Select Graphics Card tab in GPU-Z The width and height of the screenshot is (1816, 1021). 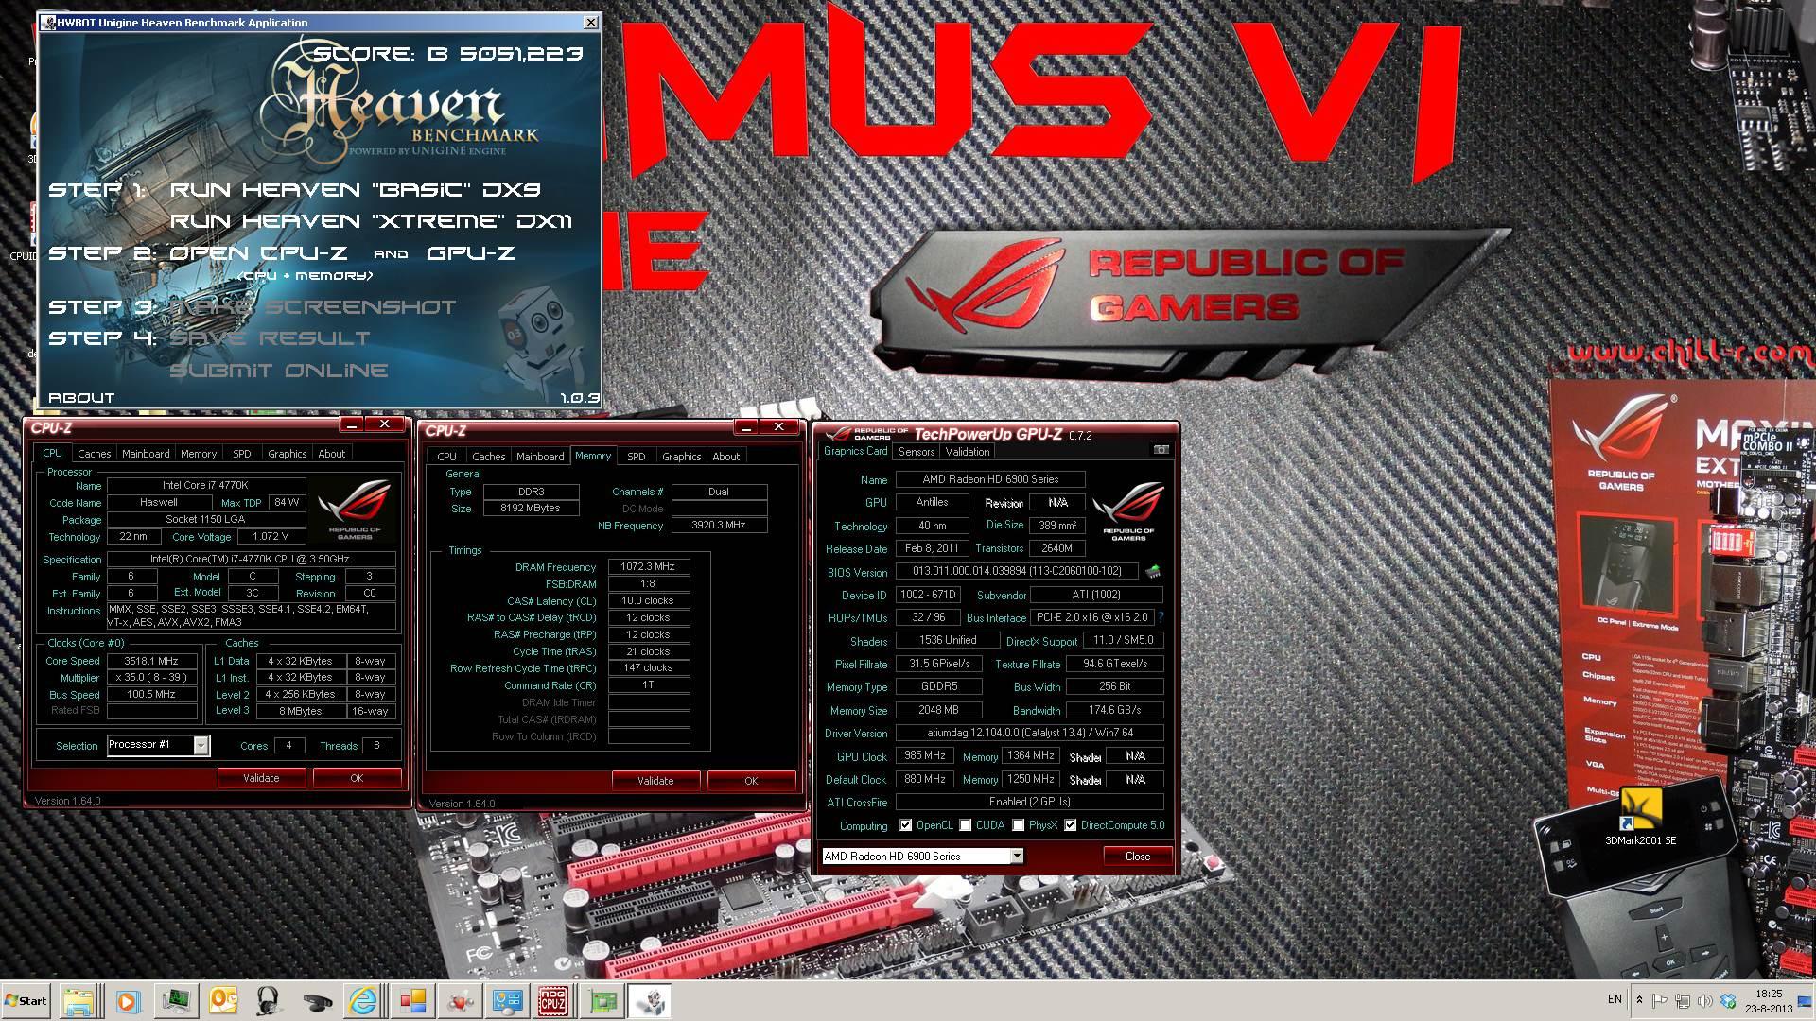click(855, 451)
